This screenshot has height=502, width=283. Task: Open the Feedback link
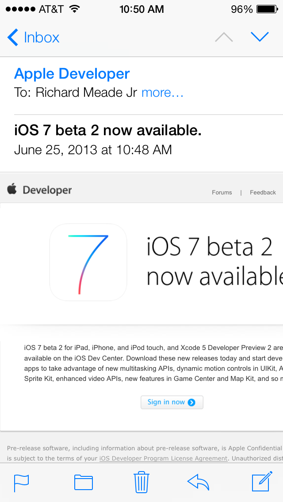(x=263, y=193)
